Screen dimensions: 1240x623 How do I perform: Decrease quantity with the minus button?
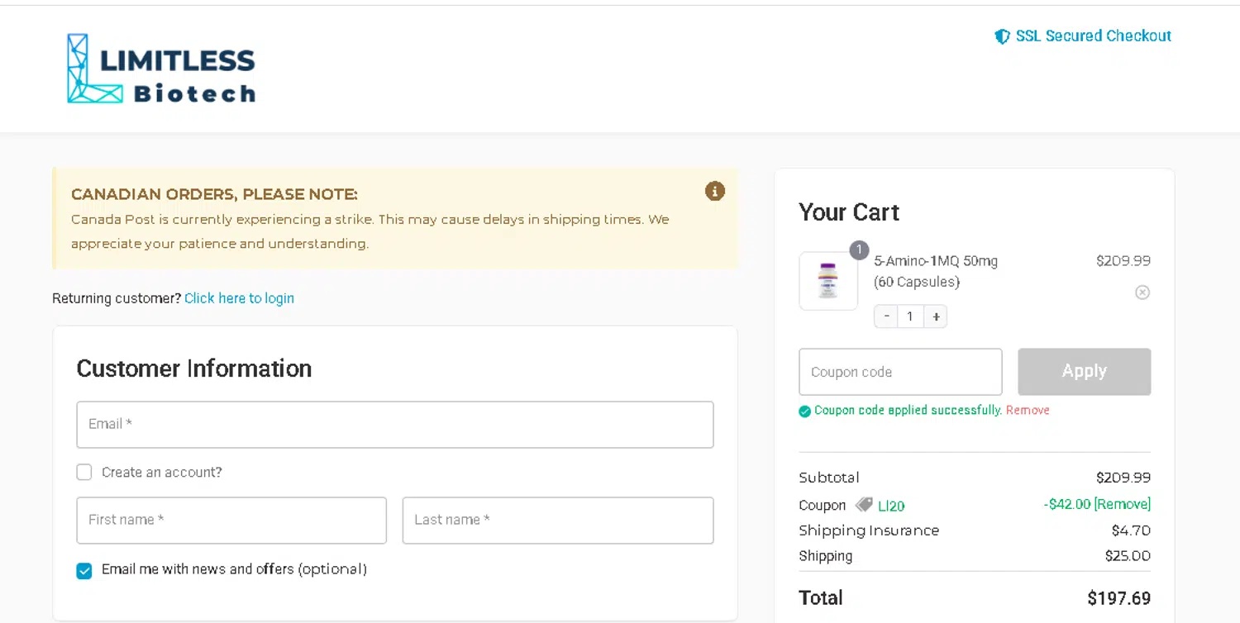[x=886, y=316]
